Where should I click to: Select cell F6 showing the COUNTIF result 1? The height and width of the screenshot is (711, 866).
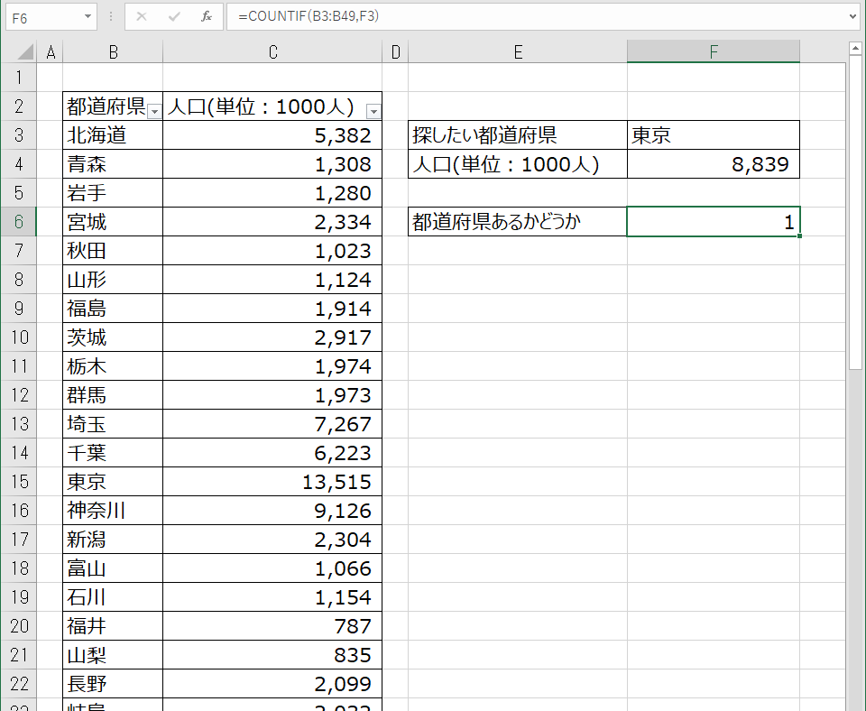click(x=713, y=221)
